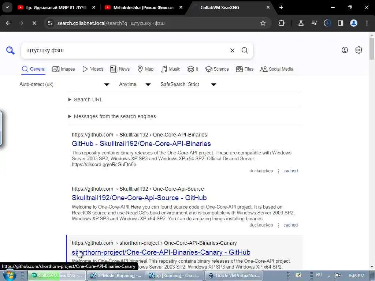Screen dimensions: 375x281
Task: Open Chrome Labs flask icon
Action: (301, 23)
